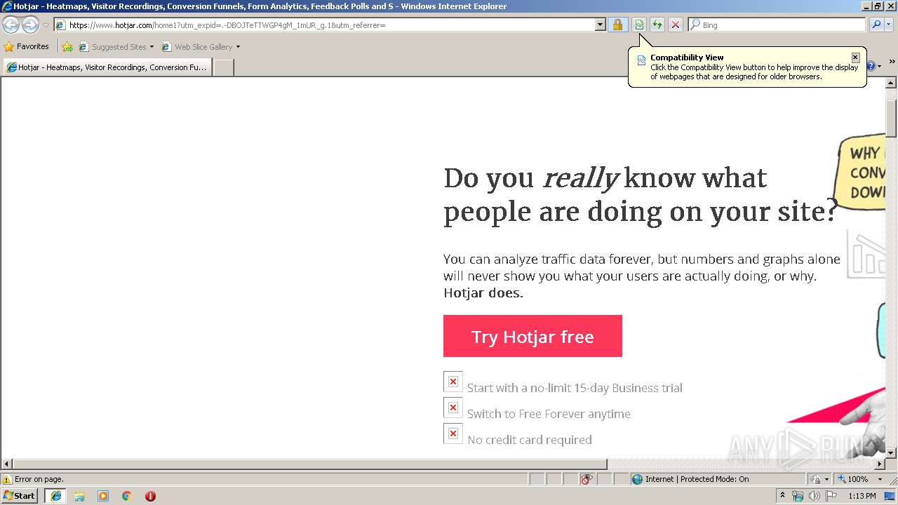Click the 1:13 PM system clock
Screen dimensions: 898x505
(862, 496)
